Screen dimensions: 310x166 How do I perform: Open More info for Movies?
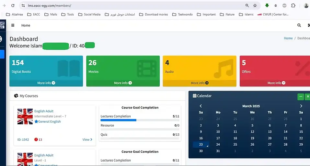123,83
